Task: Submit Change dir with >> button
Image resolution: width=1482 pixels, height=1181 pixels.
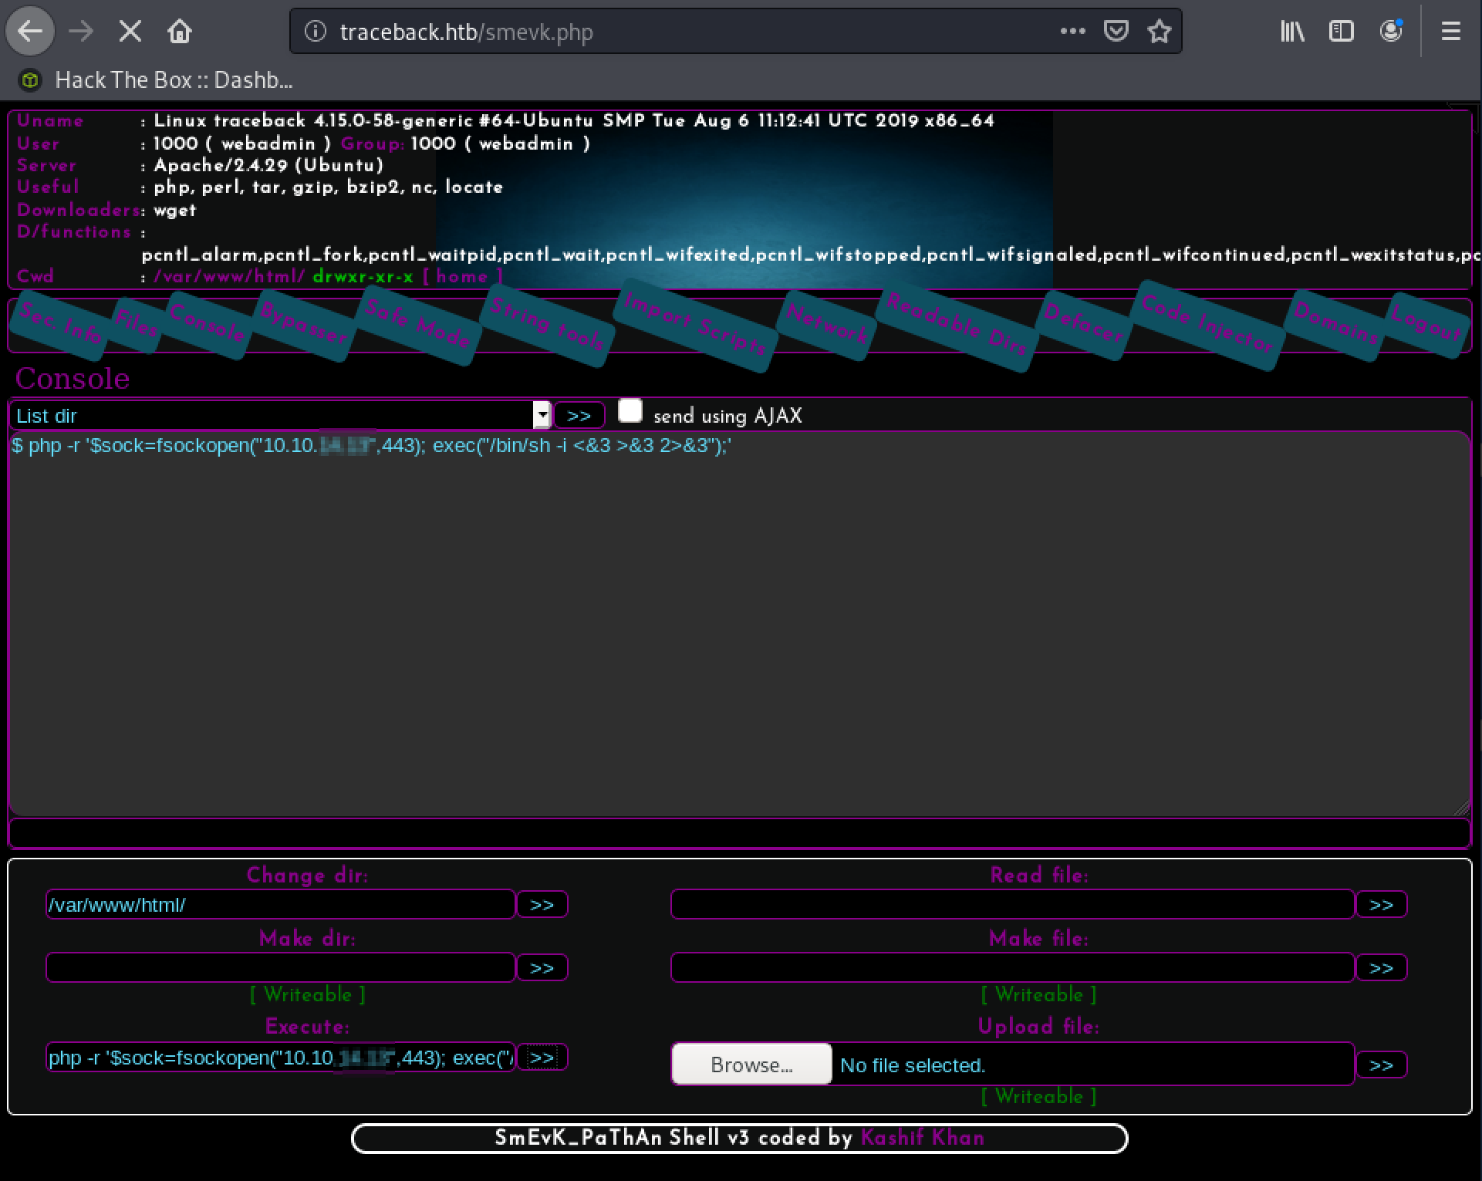Action: point(542,904)
